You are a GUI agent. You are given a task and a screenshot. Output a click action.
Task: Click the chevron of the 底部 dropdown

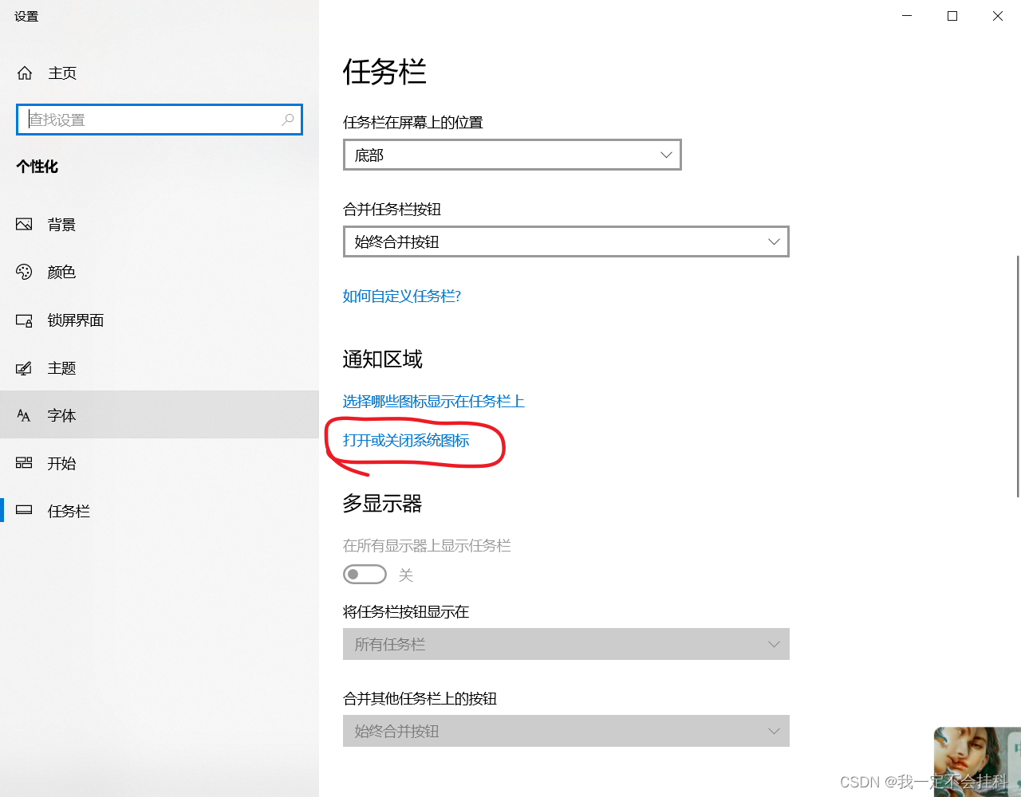pyautogui.click(x=666, y=155)
